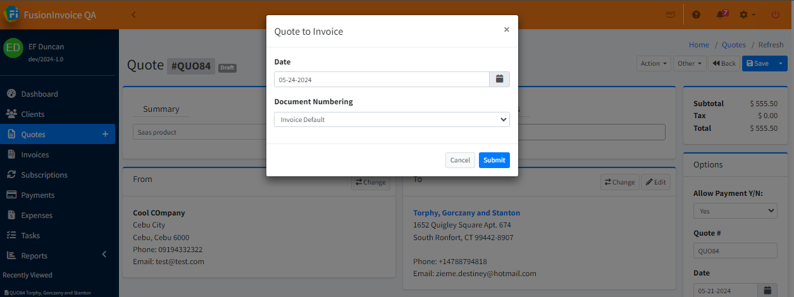Screen dimensions: 794x297
Task: Click the red power logout icon
Action: [x=775, y=14]
